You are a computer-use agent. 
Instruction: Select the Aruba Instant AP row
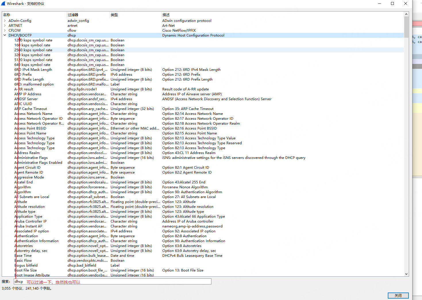203,226
